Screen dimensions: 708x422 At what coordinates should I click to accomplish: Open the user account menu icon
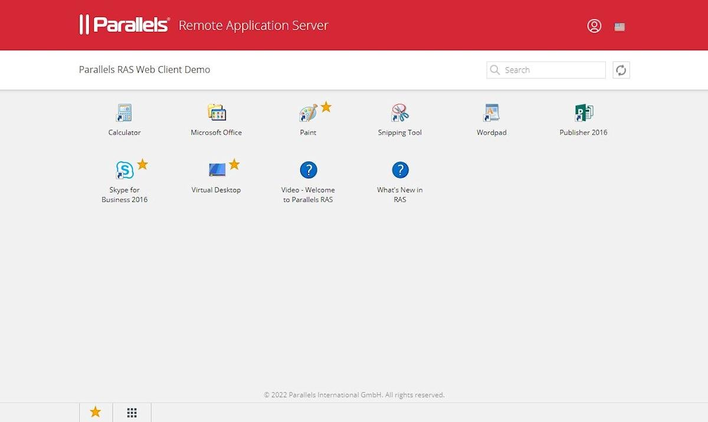[594, 26]
